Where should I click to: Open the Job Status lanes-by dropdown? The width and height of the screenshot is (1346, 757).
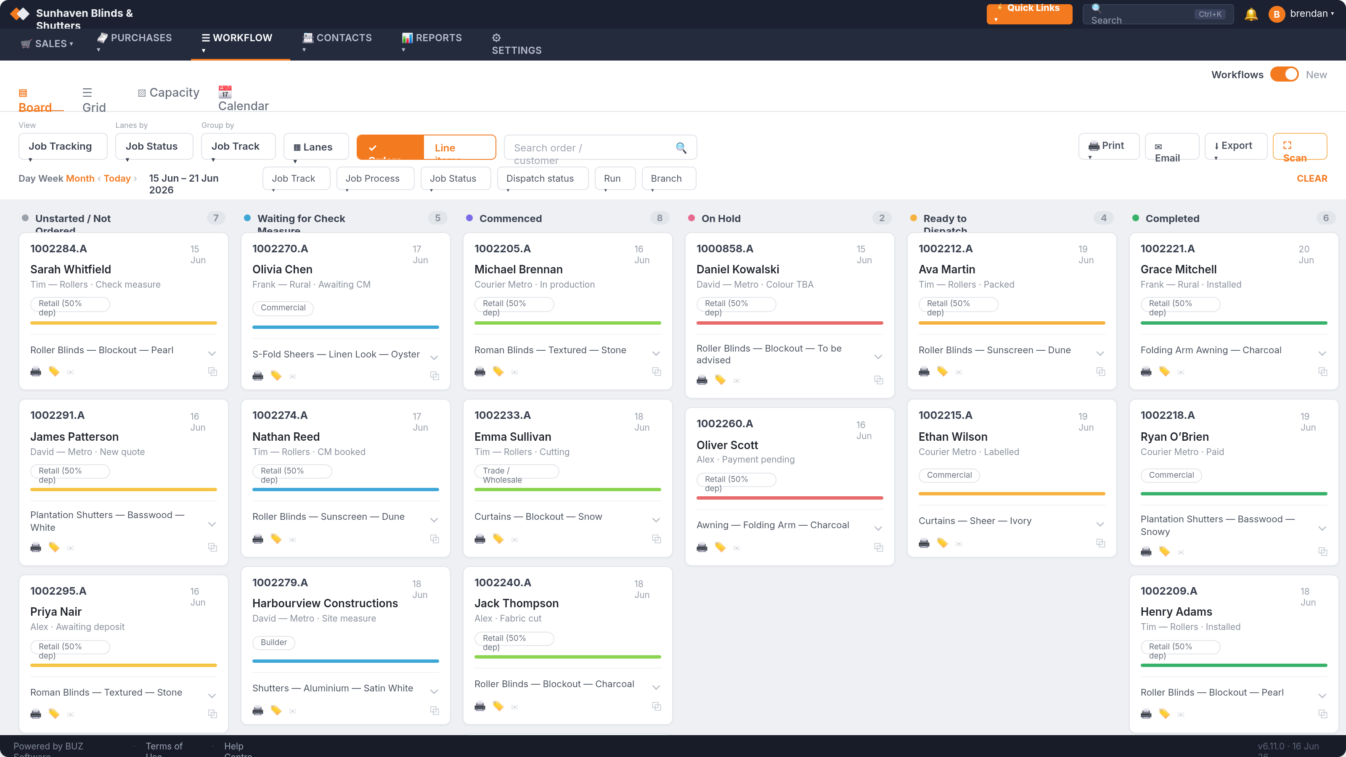click(x=154, y=147)
